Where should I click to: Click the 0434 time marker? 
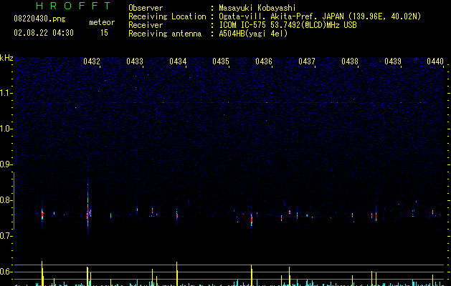pyautogui.click(x=178, y=61)
